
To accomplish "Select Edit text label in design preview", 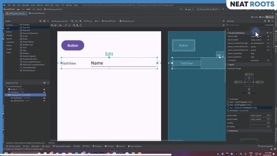I will tap(109, 54).
